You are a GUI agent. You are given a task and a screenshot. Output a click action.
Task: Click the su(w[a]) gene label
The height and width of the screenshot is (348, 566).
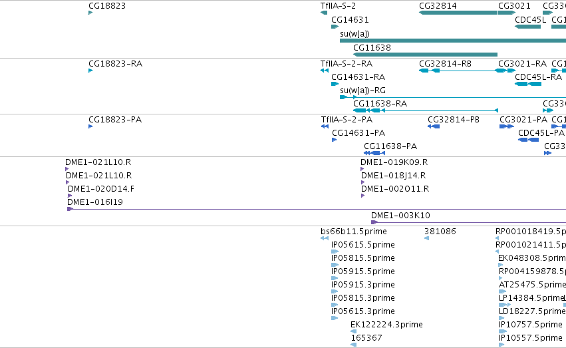(354, 34)
